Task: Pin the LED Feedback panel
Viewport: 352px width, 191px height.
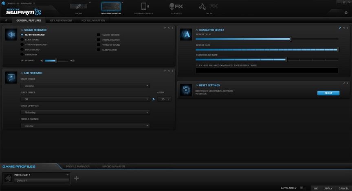Action: [x=165, y=71]
